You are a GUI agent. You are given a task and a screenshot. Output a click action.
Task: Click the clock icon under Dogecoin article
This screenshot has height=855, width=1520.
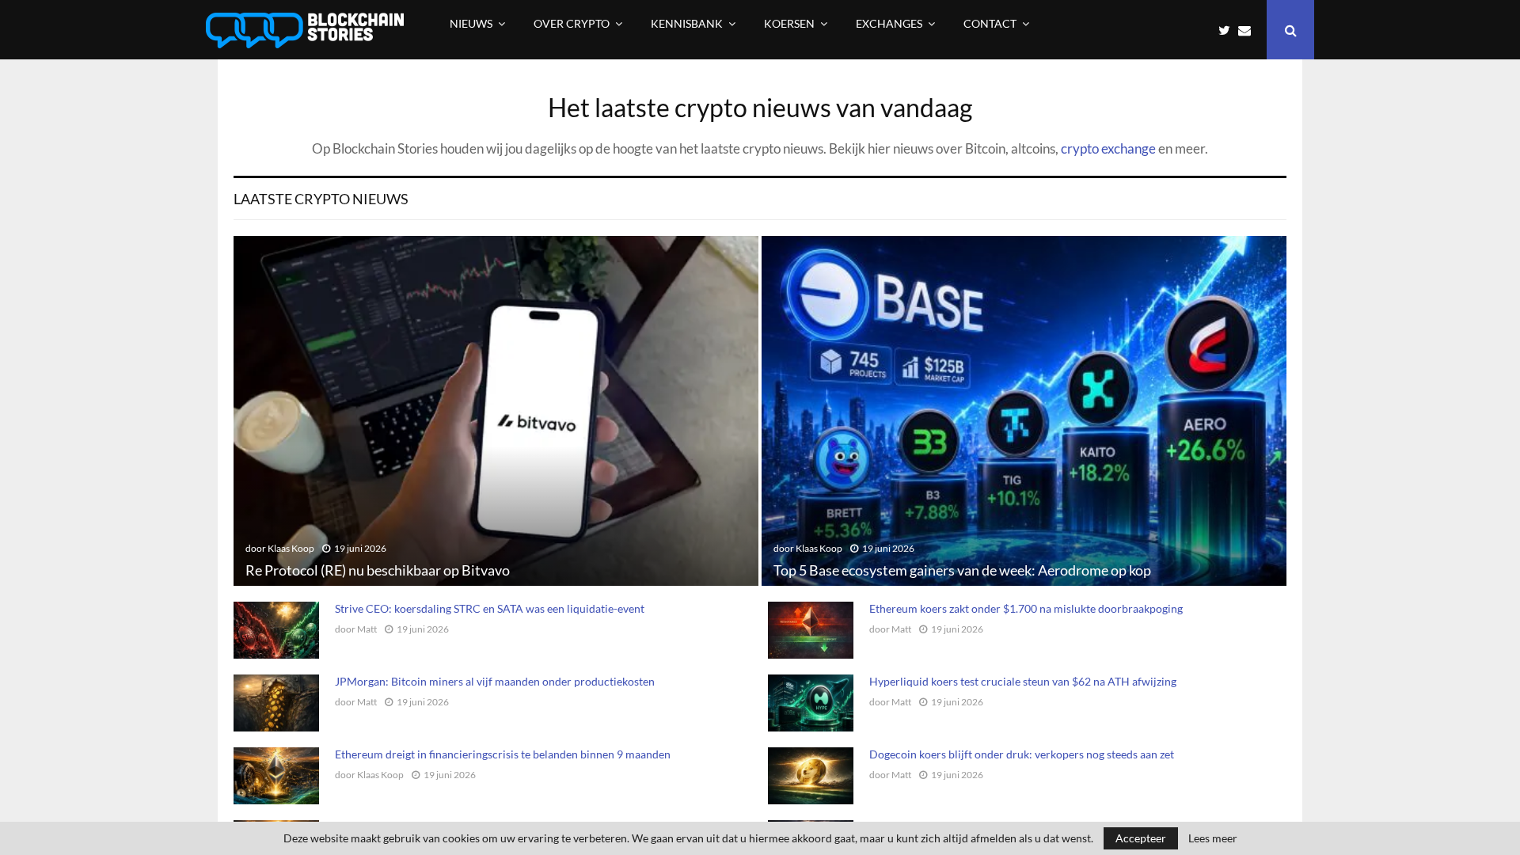point(923,775)
